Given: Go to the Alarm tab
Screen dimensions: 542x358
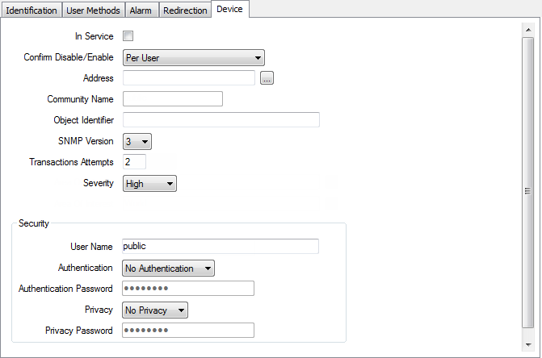Looking at the screenshot, I should [141, 10].
